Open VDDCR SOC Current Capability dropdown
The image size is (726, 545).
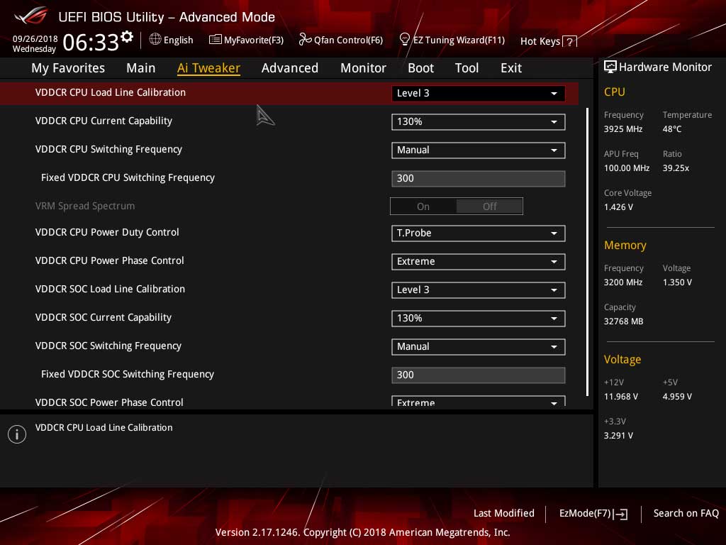pos(479,319)
